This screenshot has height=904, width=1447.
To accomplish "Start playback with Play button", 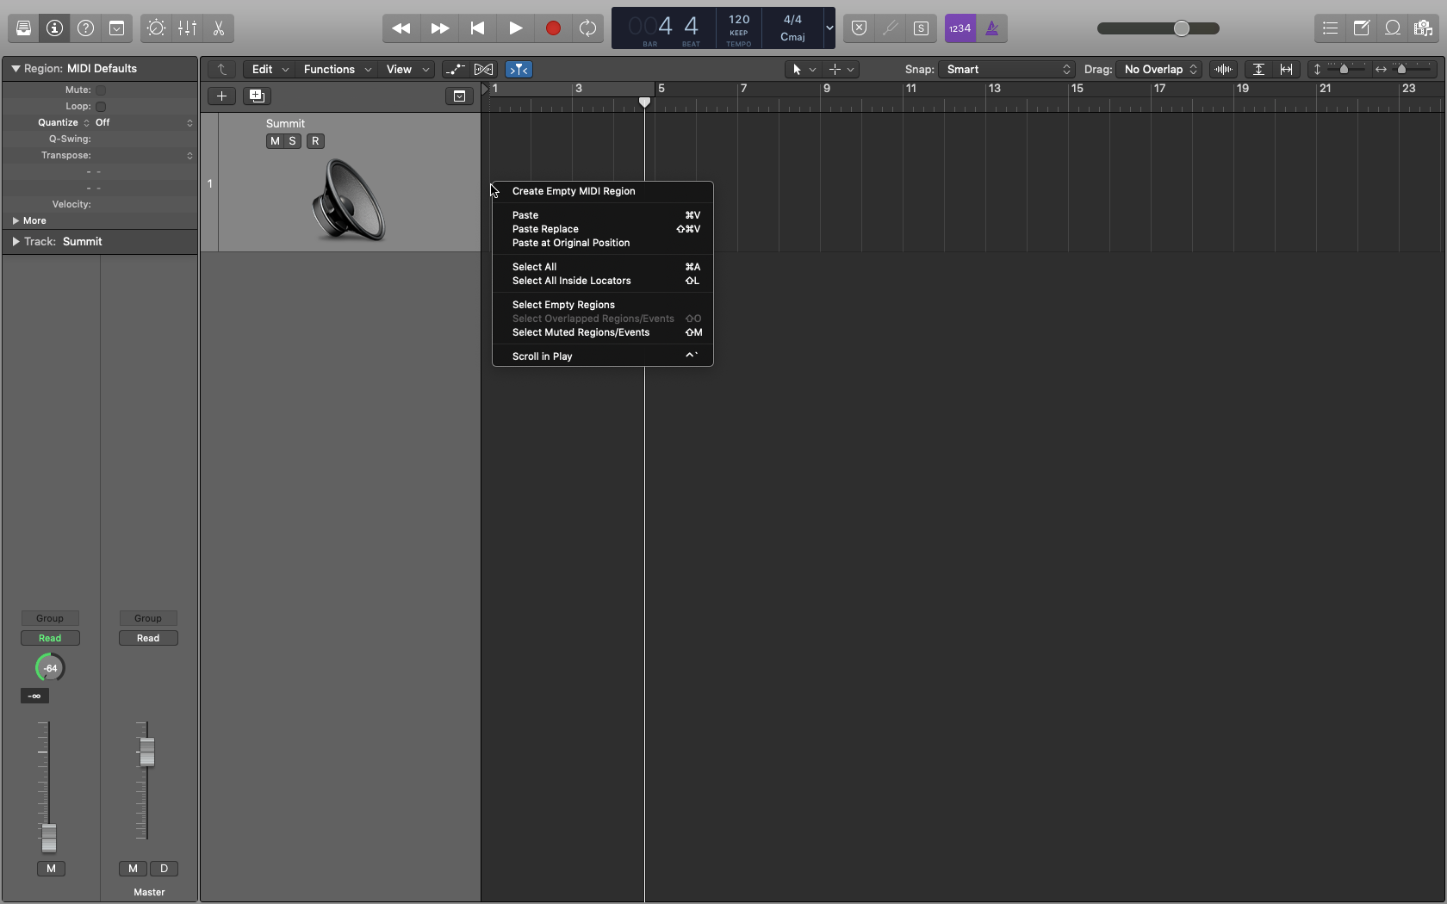I will [x=515, y=28].
